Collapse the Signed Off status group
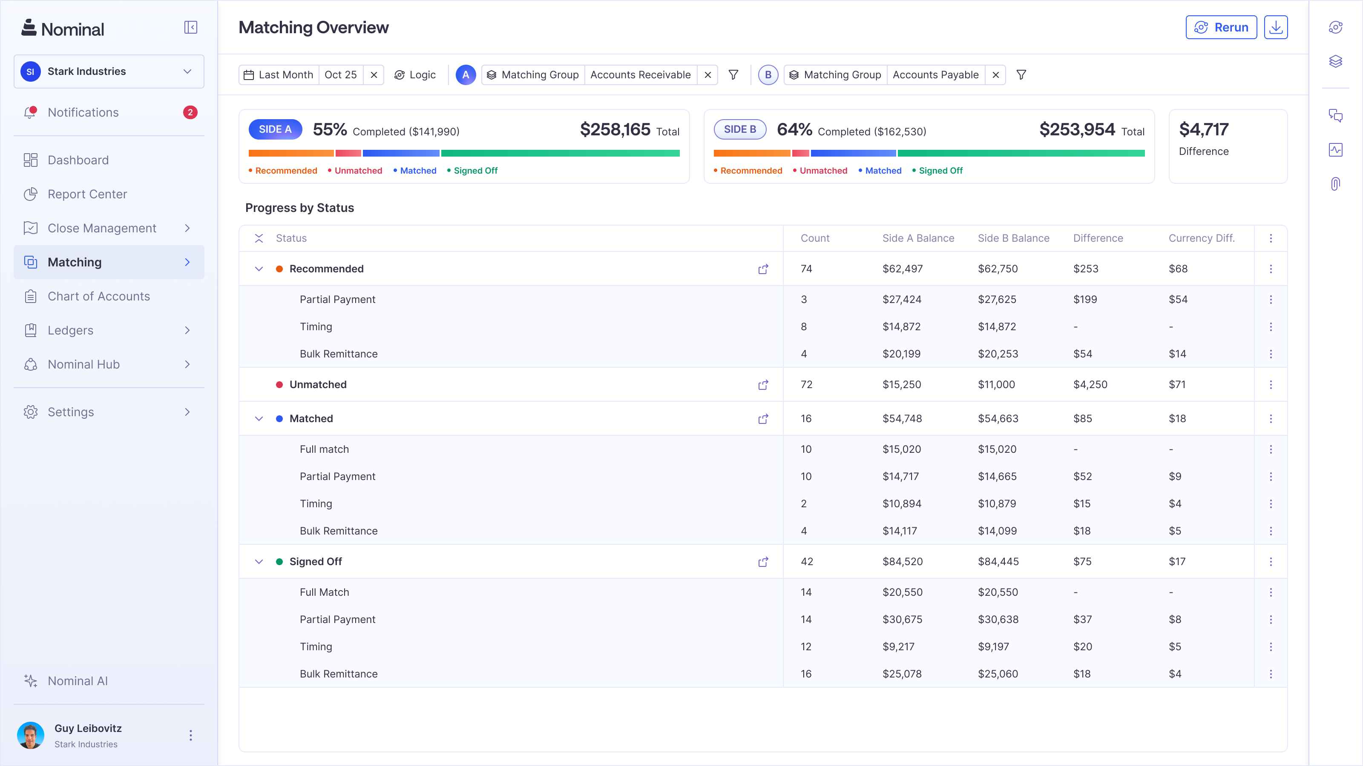The height and width of the screenshot is (766, 1363). pyautogui.click(x=259, y=561)
